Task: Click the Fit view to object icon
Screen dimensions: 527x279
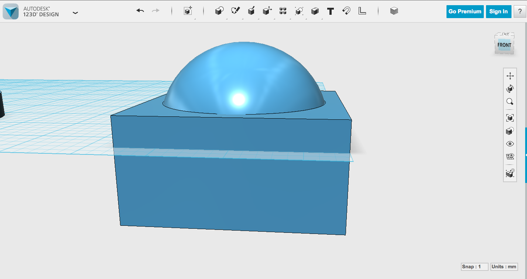Action: (510, 118)
